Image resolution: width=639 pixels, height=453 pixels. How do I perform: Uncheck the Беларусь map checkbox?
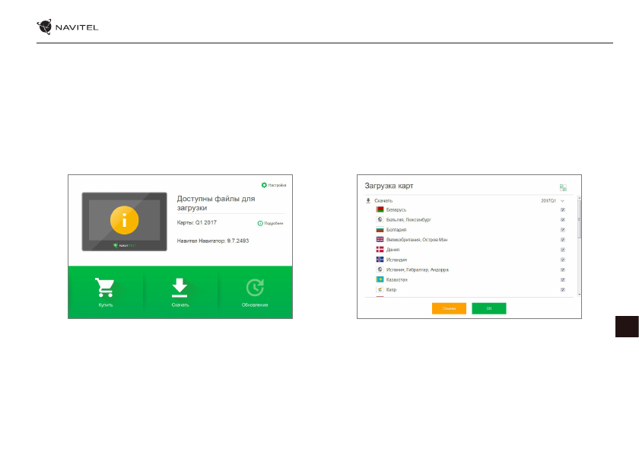[x=562, y=209]
